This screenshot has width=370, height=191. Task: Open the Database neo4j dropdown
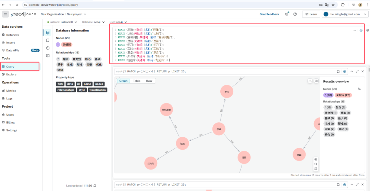[93, 22]
